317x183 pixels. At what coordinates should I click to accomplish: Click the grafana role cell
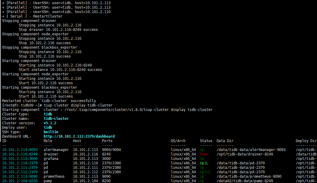point(51,159)
